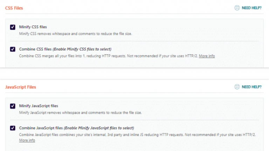Open Need Help link for JavaScript Files
Viewport: 269px width, 151px height.
[x=251, y=87]
